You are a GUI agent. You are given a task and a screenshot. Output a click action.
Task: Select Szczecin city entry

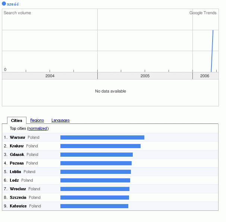click(x=18, y=198)
